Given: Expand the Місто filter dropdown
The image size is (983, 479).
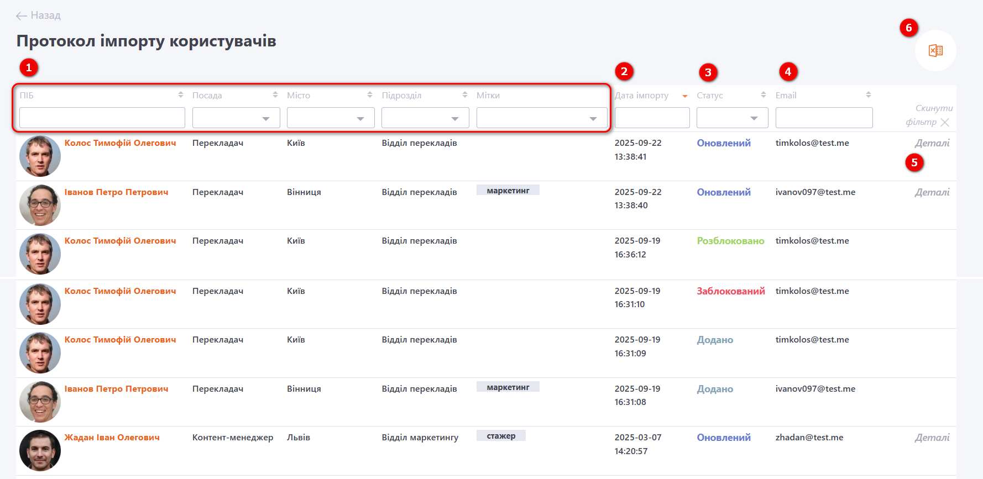Looking at the screenshot, I should tap(331, 118).
